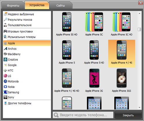
Task: Click the scrollbar up arrow in device list
Action: (140, 14)
